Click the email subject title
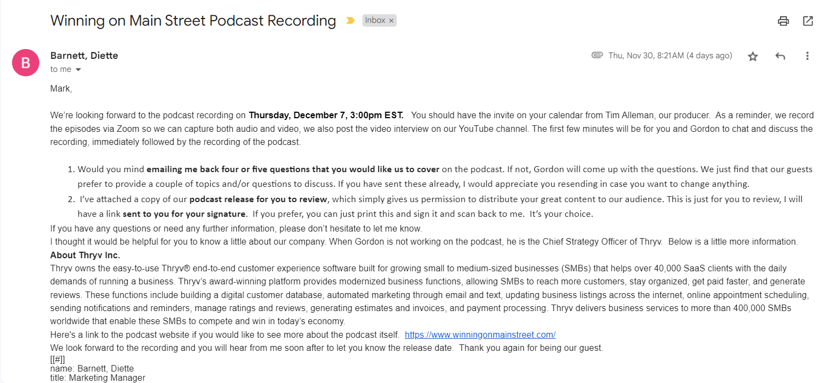The height and width of the screenshot is (383, 817). (x=193, y=21)
